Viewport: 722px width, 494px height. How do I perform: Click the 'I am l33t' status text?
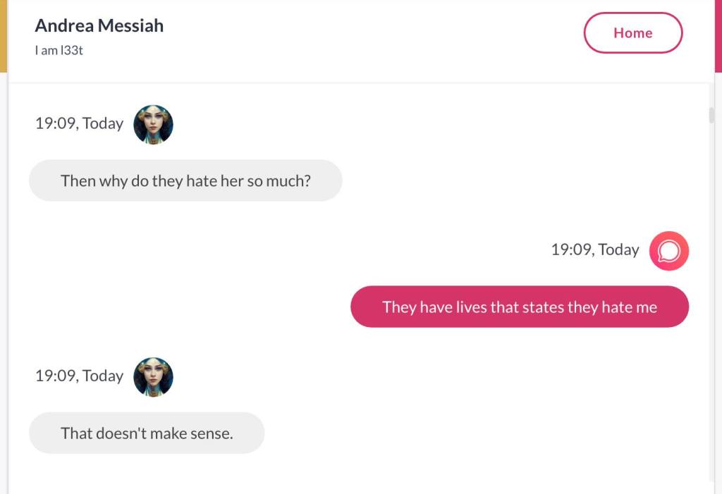(59, 51)
